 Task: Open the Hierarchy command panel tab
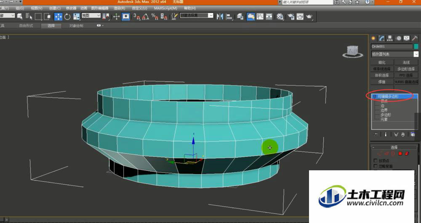[390, 38]
